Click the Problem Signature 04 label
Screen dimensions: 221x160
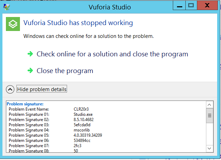29,130
